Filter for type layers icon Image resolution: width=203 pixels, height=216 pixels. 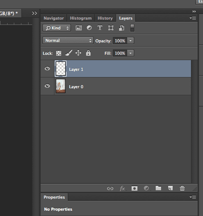(x=100, y=28)
